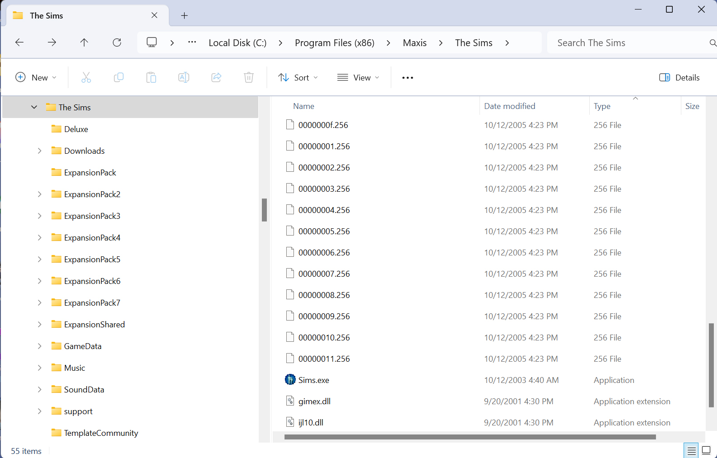Navigate to Maxis breadcrumb
This screenshot has width=717, height=458.
point(414,43)
